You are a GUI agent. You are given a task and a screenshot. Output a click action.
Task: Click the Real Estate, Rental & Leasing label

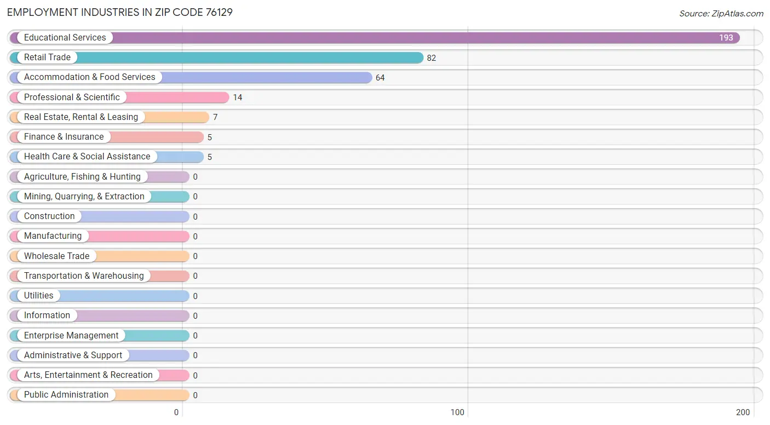click(81, 117)
